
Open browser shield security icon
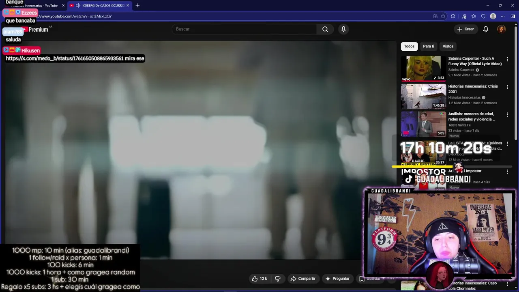[483, 16]
